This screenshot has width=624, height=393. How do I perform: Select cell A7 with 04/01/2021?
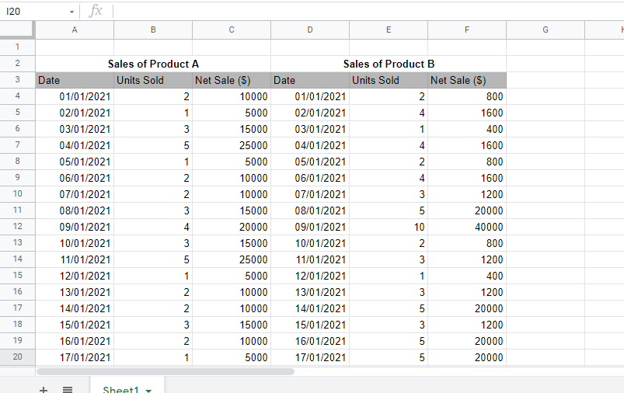click(x=75, y=145)
